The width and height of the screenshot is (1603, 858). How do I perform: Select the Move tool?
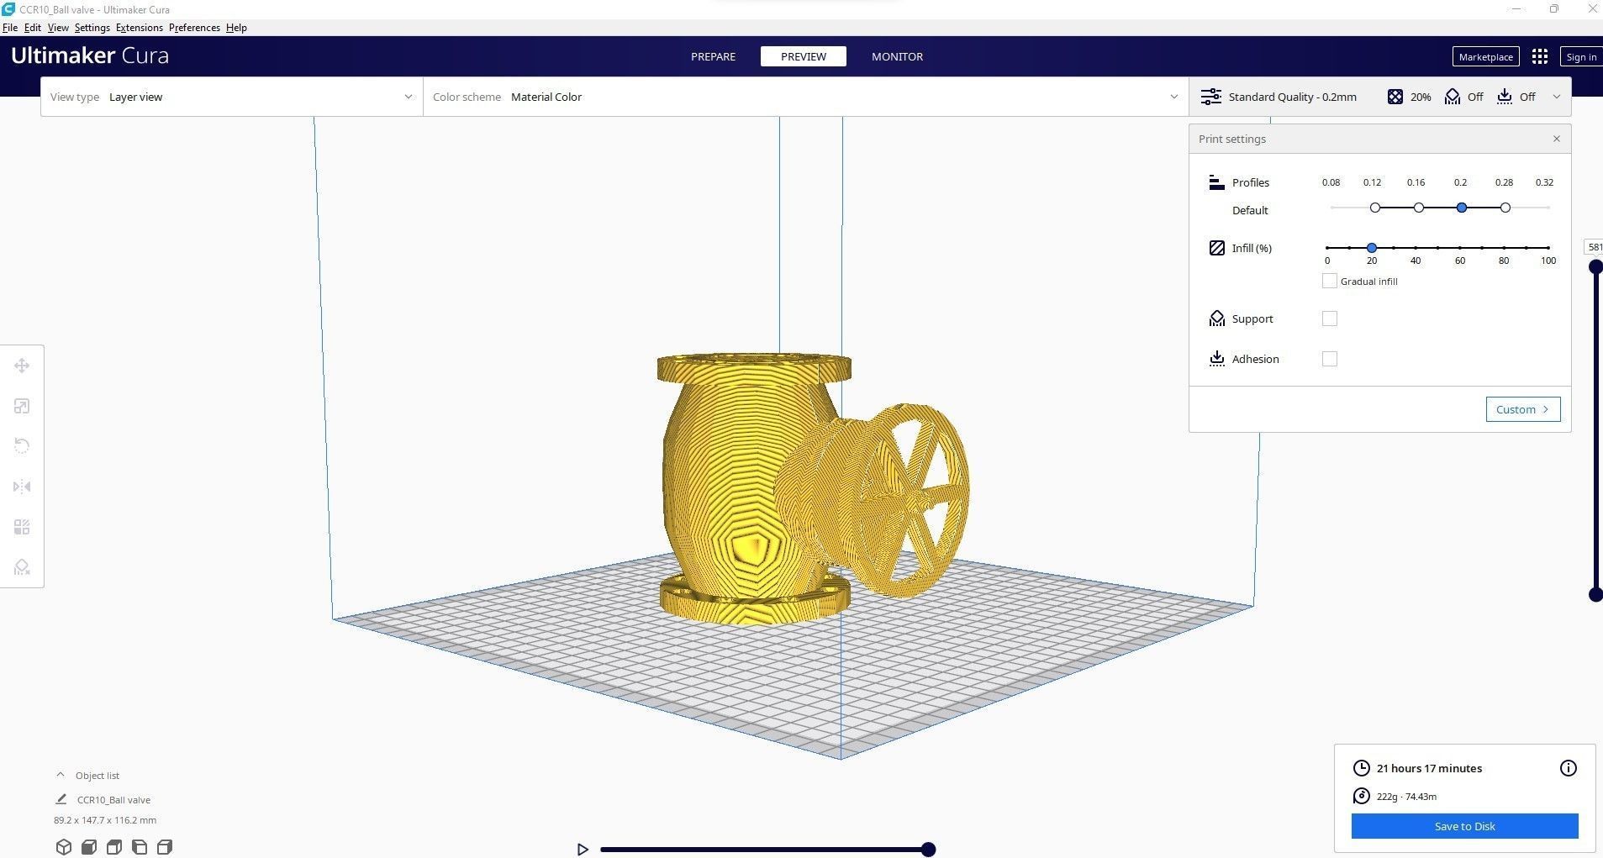click(x=22, y=365)
